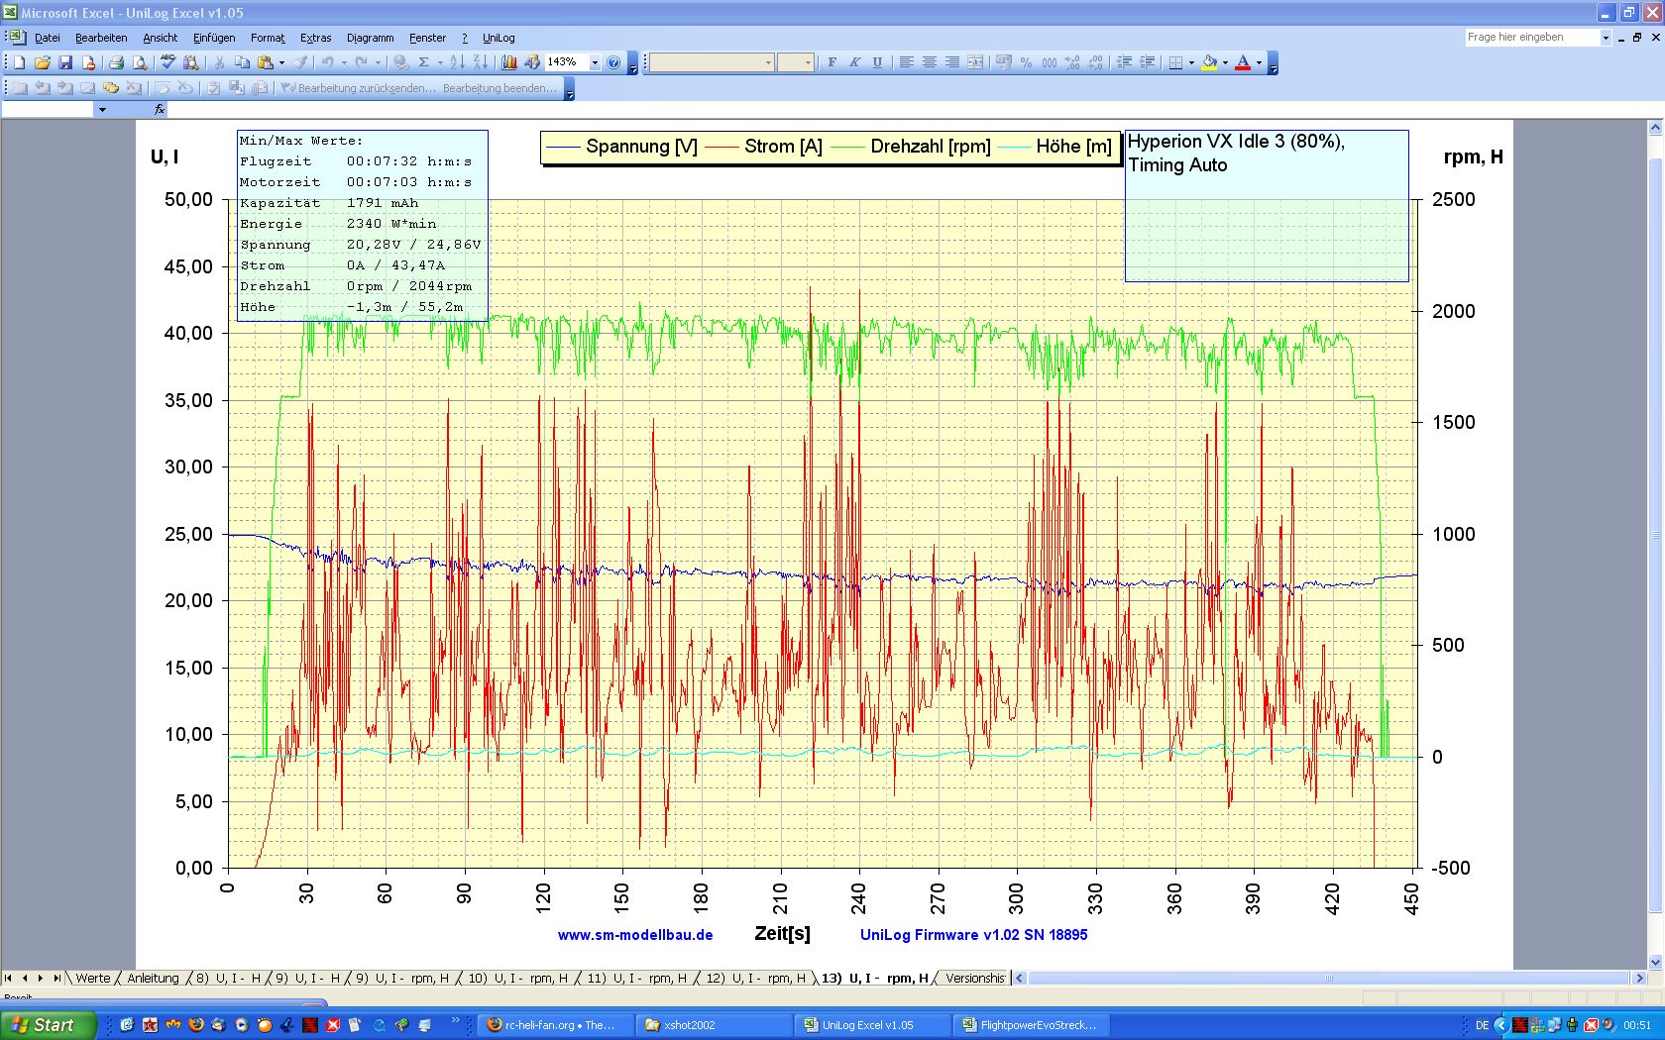This screenshot has height=1040, width=1665.
Task: Open the Name Box dropdown arrow
Action: pos(101,110)
